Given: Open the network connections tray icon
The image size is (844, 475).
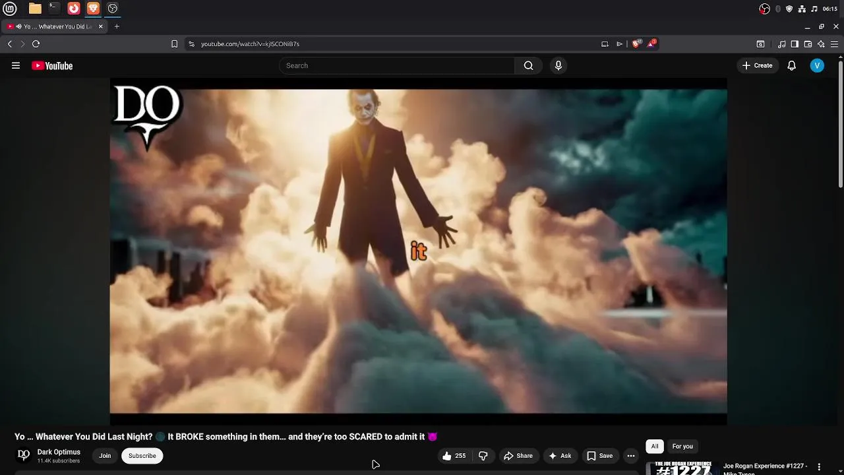Looking at the screenshot, I should [x=802, y=9].
